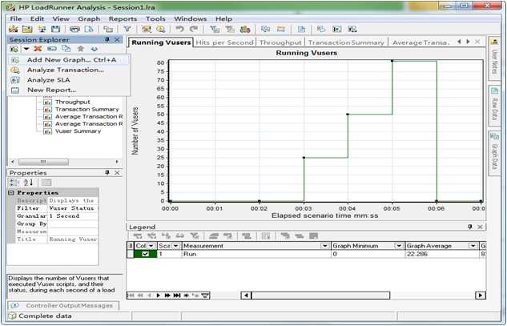
Task: Click the open session folder toolbar icon
Action: click(27, 29)
